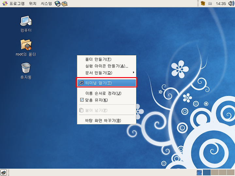Choose 이름 순서로 정리(U) from context menu

pyautogui.click(x=106, y=93)
